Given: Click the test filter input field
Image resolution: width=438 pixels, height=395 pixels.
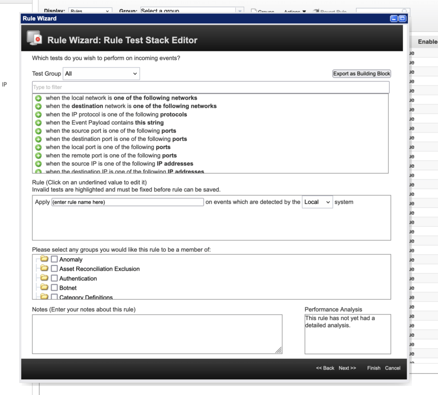Looking at the screenshot, I should (x=210, y=87).
